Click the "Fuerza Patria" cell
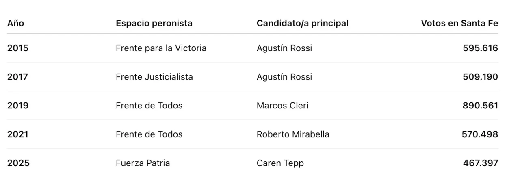The width and height of the screenshot is (520, 182). pos(143,163)
